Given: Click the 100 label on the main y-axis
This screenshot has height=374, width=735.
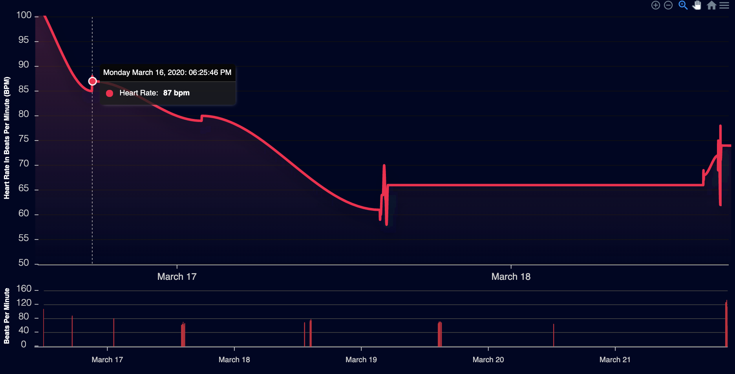Looking at the screenshot, I should click(24, 15).
